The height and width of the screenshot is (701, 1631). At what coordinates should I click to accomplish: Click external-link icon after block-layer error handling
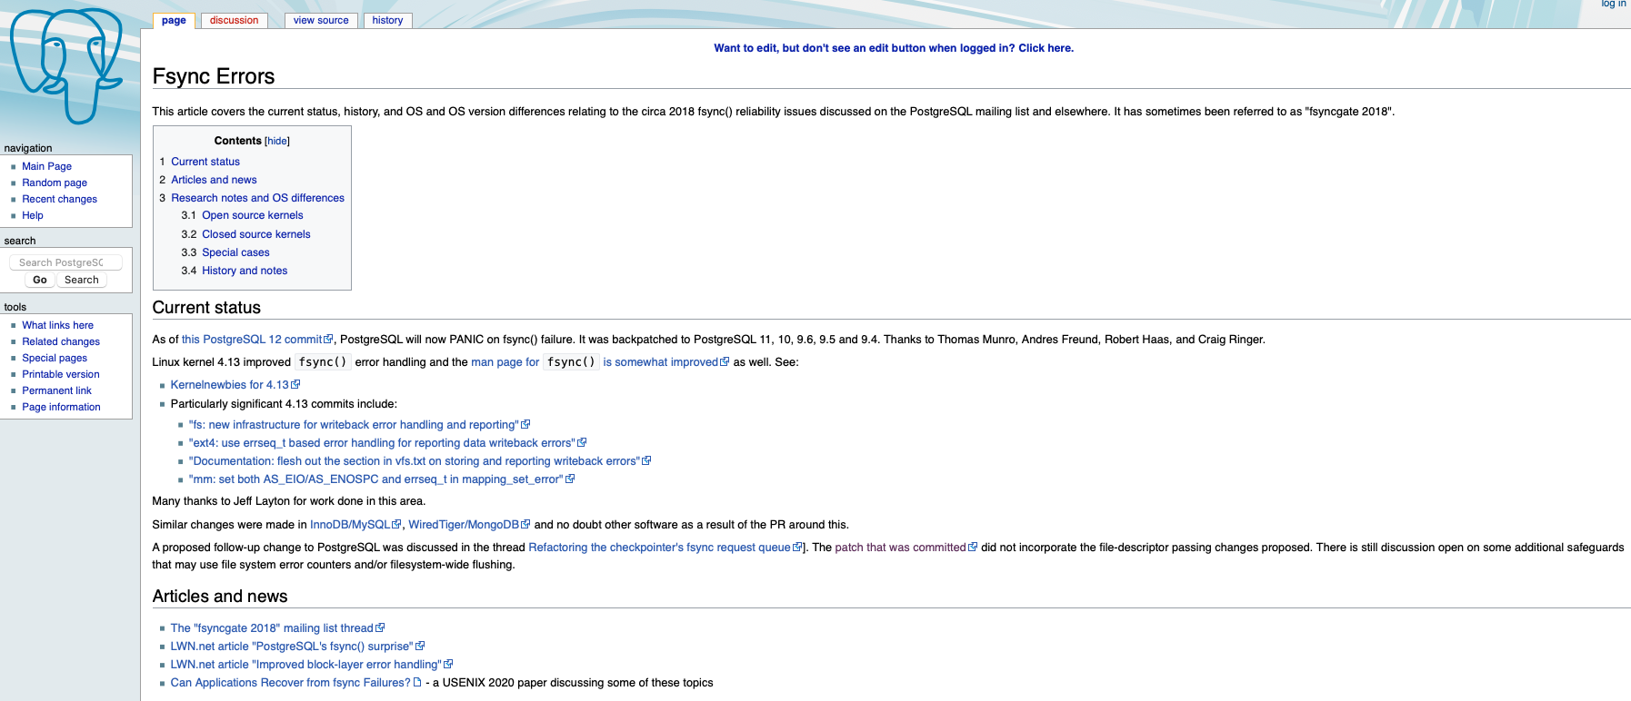448,665
